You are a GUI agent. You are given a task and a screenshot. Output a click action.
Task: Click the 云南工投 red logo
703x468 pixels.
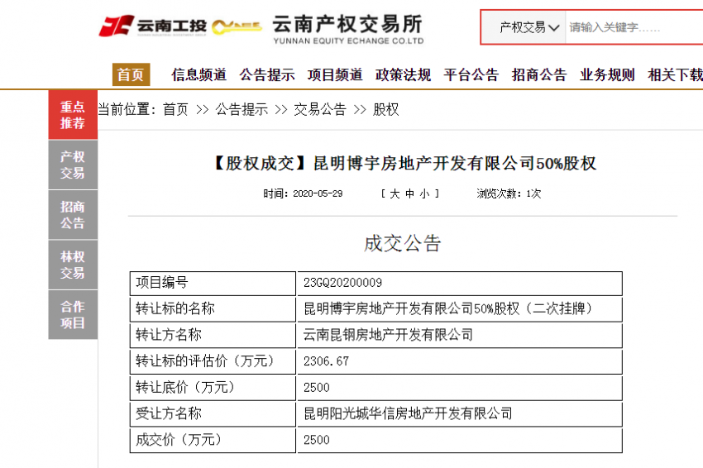pyautogui.click(x=152, y=26)
